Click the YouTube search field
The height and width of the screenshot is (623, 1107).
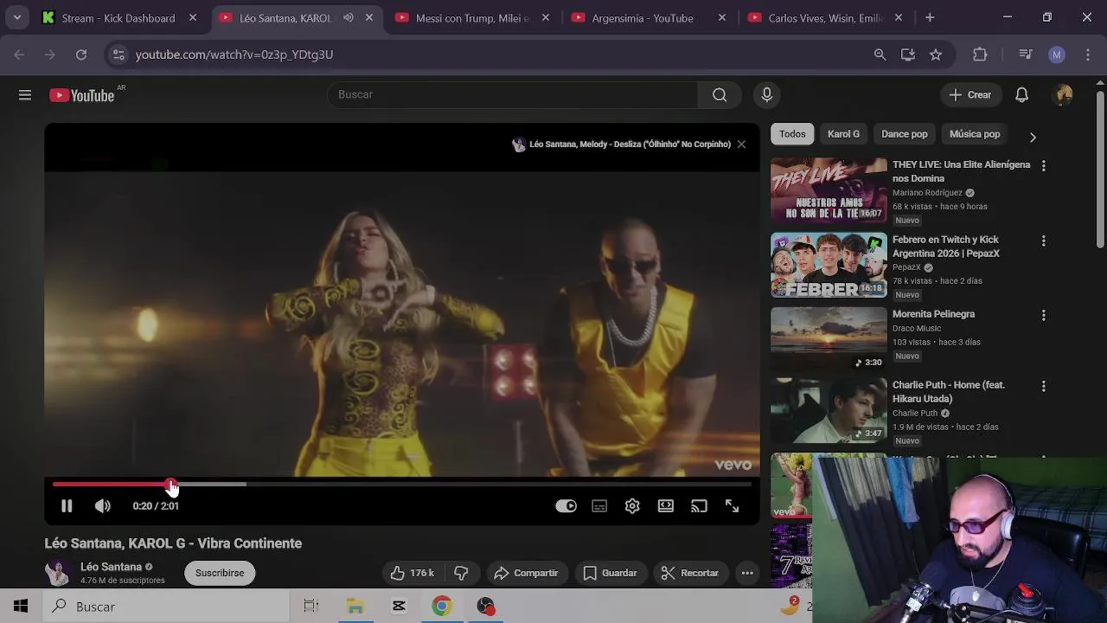[x=512, y=95]
